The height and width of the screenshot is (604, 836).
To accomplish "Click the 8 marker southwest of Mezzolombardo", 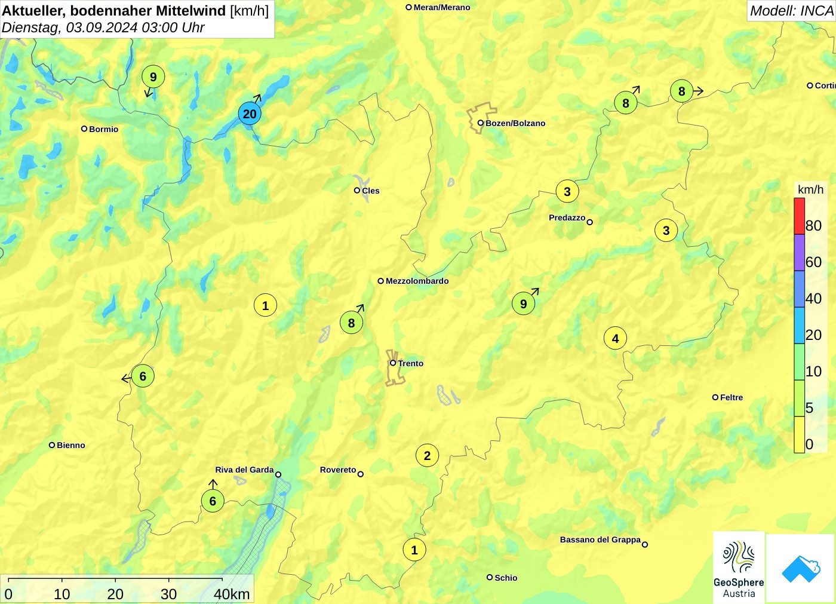I will 351,323.
